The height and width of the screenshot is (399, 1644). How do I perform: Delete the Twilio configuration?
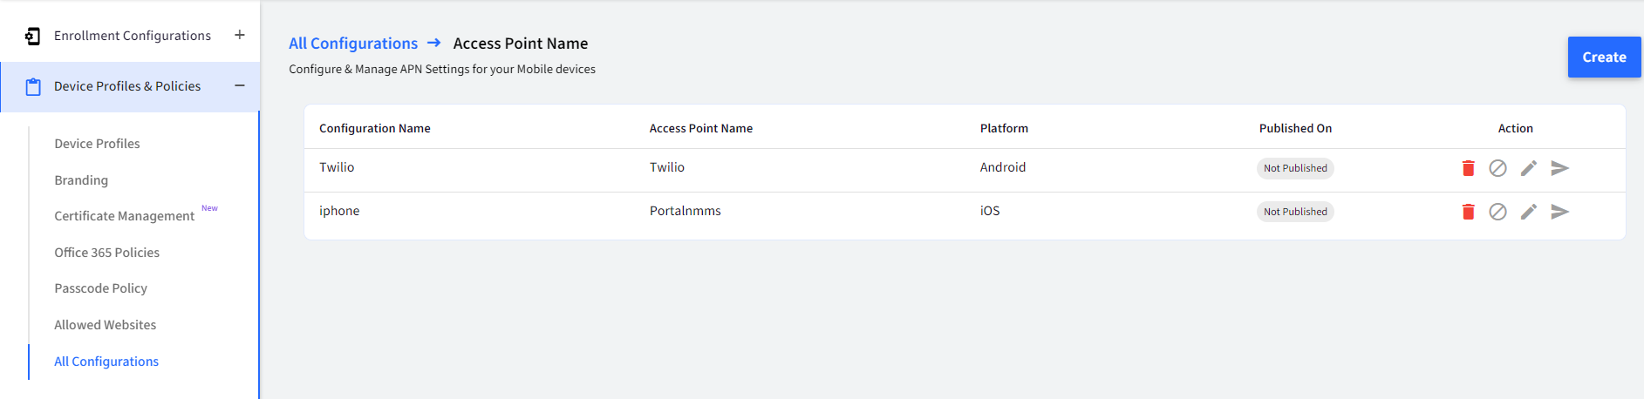(x=1468, y=168)
